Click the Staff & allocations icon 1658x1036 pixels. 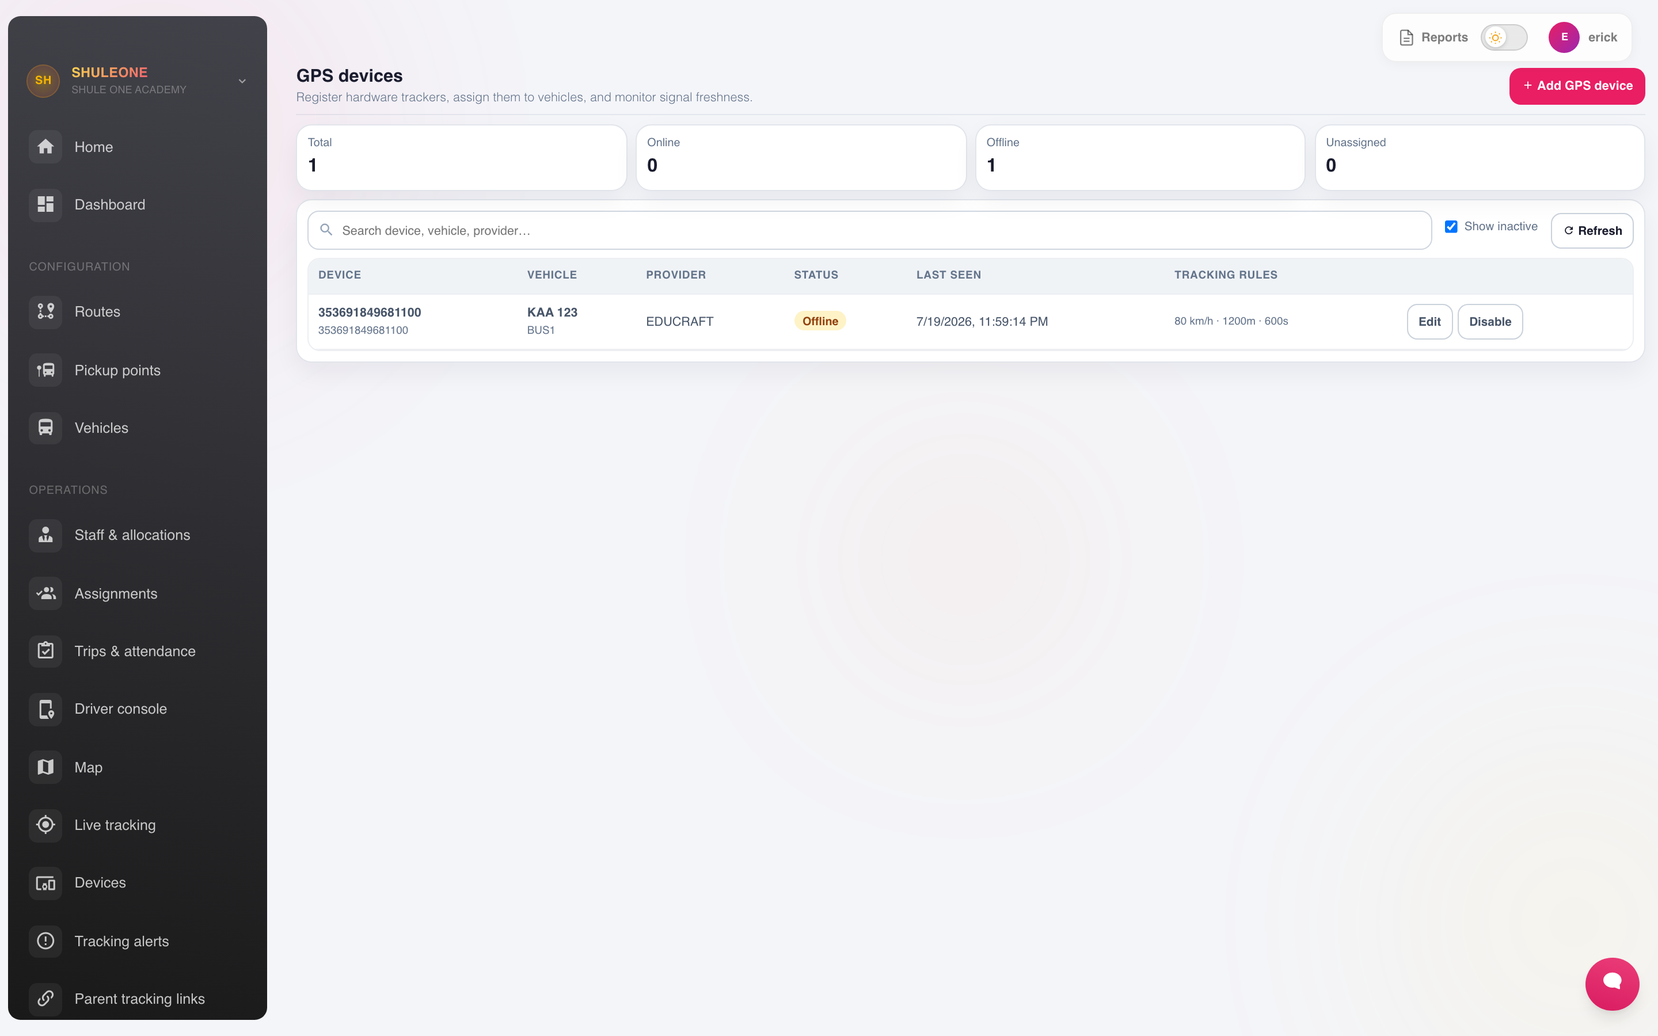[45, 535]
